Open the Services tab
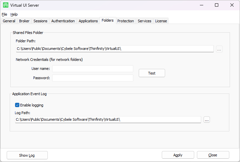The height and width of the screenshot is (162, 240). pos(144,21)
